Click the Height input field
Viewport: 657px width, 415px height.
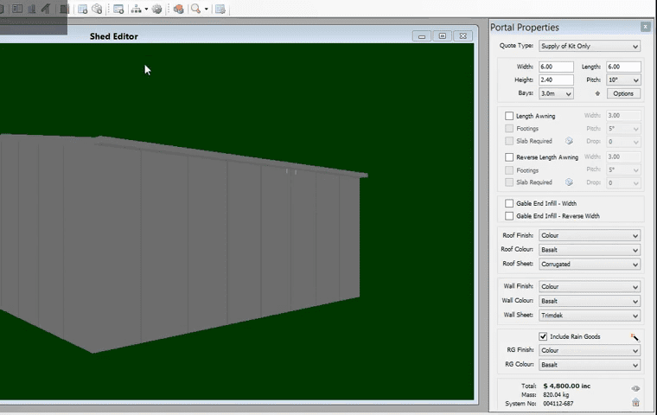pos(556,80)
